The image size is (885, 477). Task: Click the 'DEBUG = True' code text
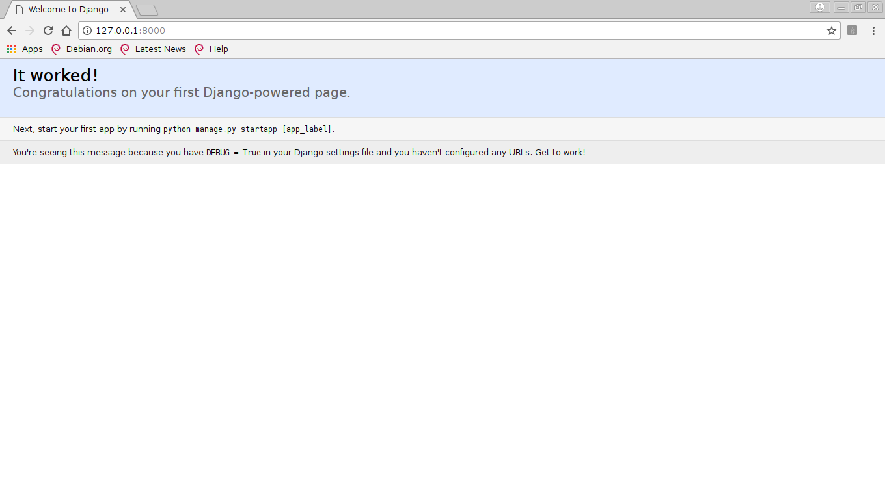(x=234, y=153)
